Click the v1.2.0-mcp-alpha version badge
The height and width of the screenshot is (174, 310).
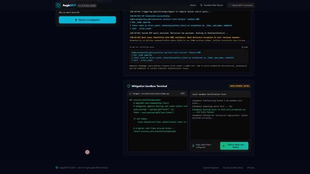point(87,5)
